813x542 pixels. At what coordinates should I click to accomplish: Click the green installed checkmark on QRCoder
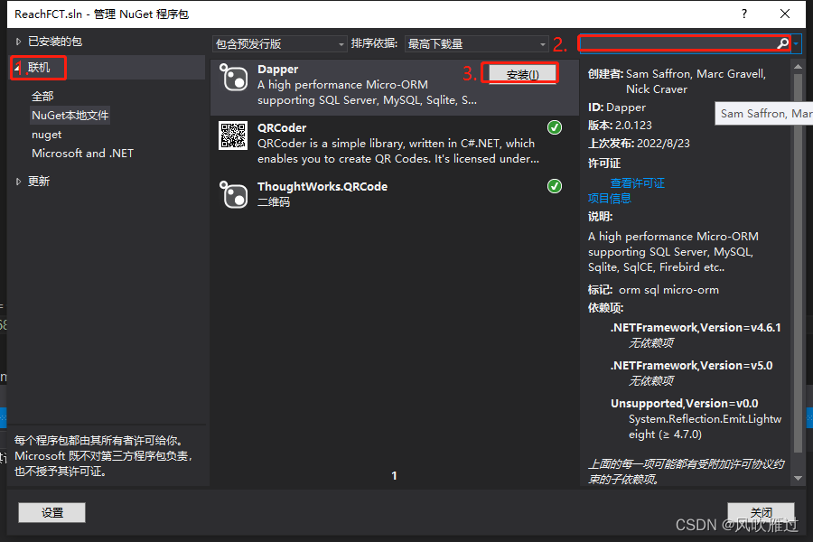click(x=554, y=127)
